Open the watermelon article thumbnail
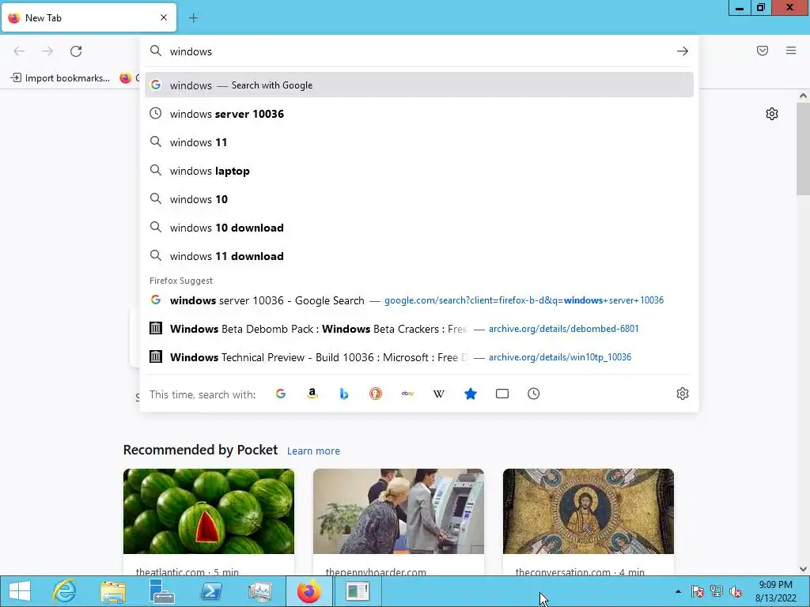The image size is (810, 607). point(209,511)
